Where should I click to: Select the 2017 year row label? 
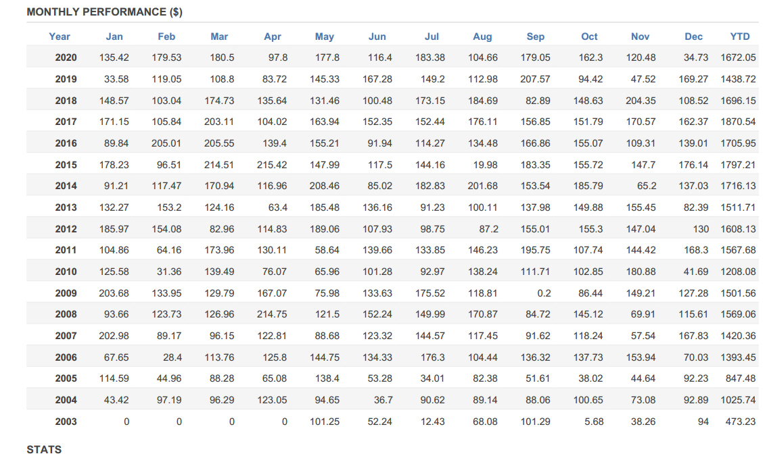pyautogui.click(x=66, y=122)
